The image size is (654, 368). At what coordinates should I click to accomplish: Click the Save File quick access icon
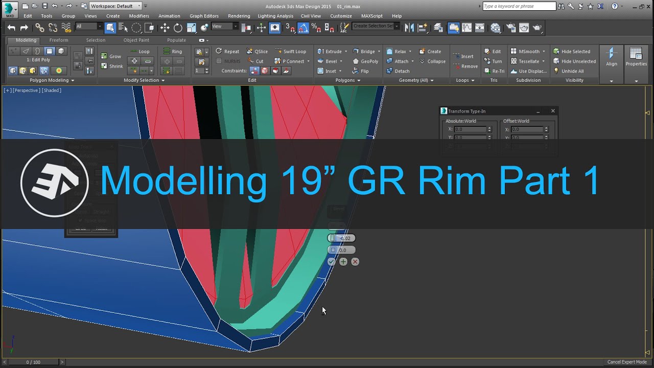(44, 6)
